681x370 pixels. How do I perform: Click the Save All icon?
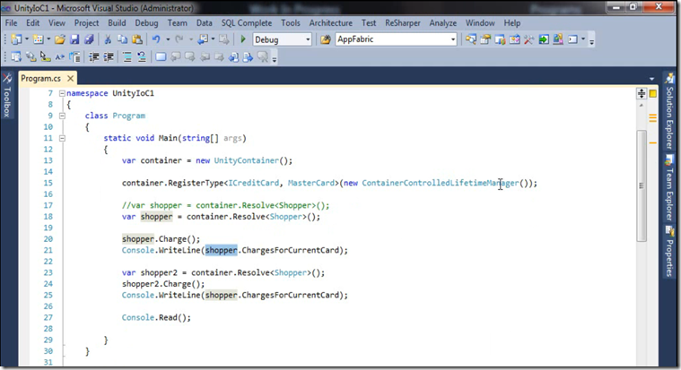tap(89, 39)
